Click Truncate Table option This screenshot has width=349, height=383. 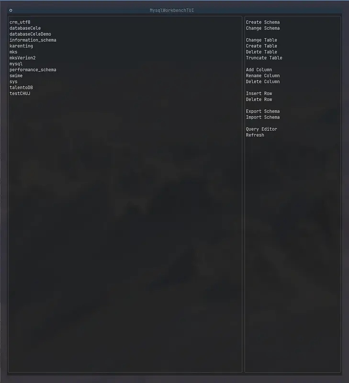click(x=264, y=58)
